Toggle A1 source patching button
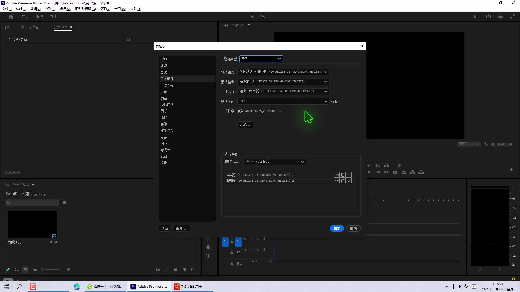 pos(225,241)
